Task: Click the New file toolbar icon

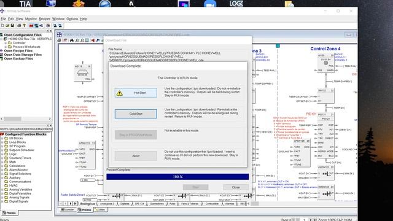Action: (x=2, y=26)
